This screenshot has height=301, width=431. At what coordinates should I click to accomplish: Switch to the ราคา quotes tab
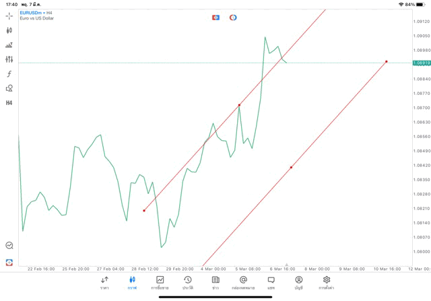[x=104, y=282]
